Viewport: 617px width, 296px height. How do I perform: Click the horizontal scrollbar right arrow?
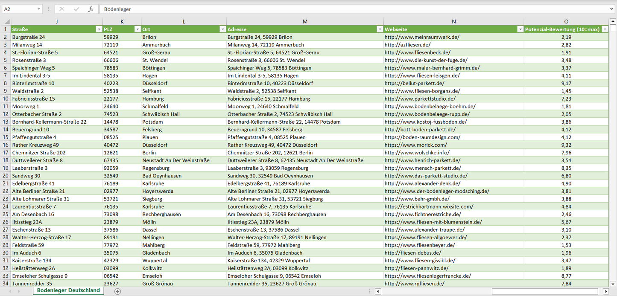click(x=605, y=291)
